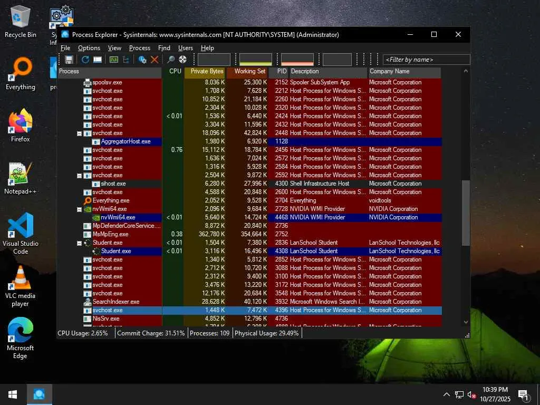540x405 pixels.
Task: Open process Properties gear icon
Action: pos(142,60)
